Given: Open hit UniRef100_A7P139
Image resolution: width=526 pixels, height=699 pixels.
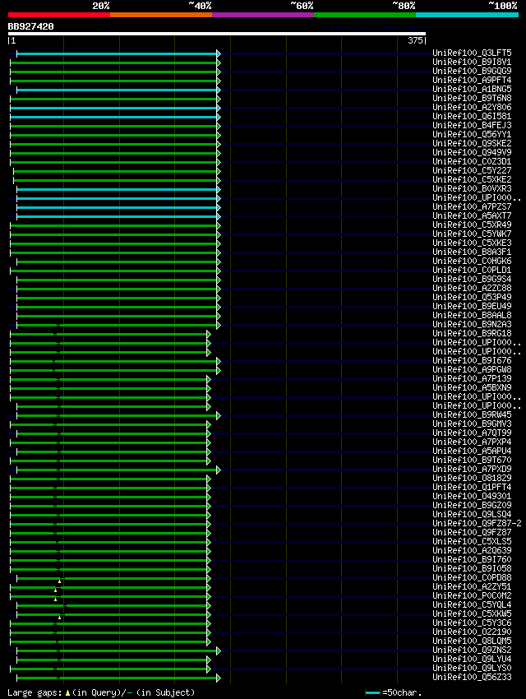Looking at the screenshot, I should [472, 378].
